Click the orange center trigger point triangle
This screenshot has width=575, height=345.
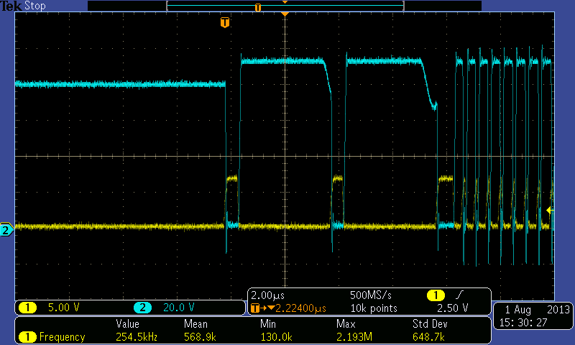tap(285, 14)
